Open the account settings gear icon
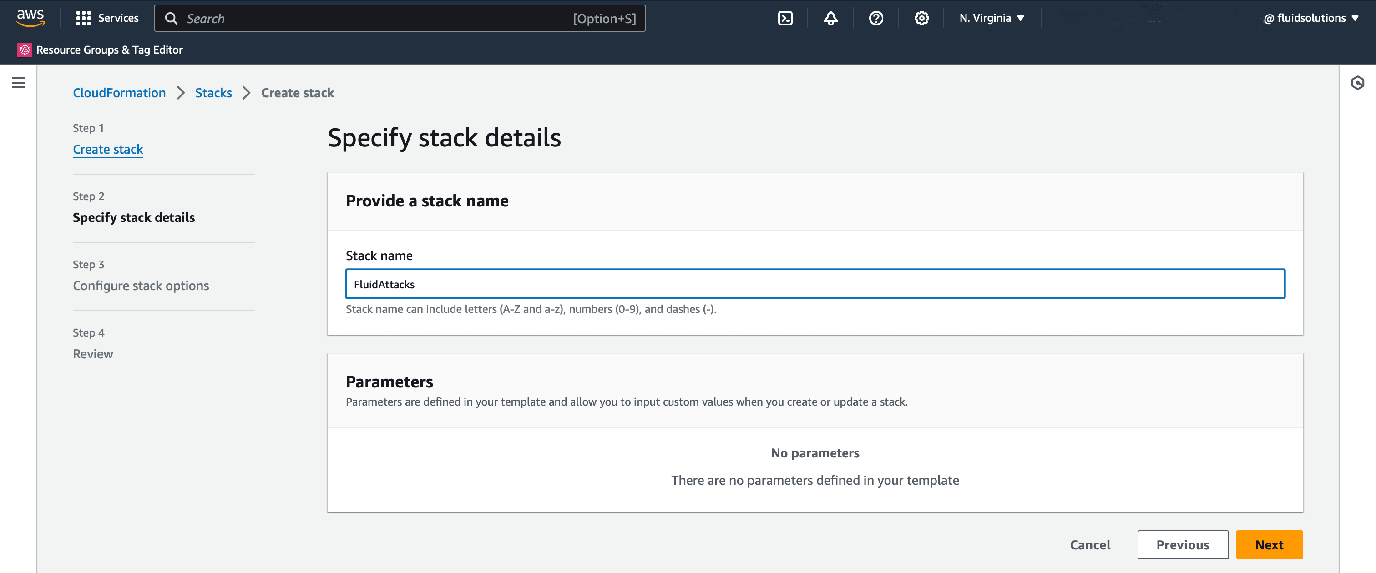 (x=921, y=18)
